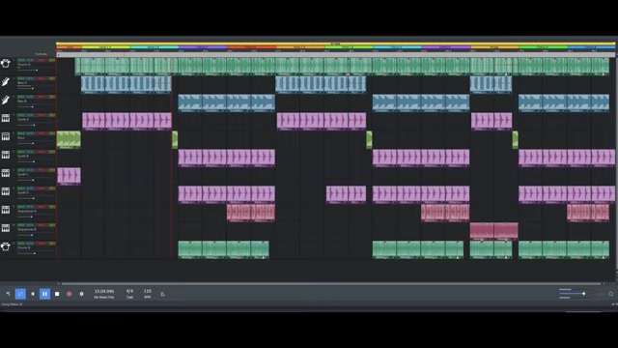Open FX for the Sequences B track
The image size is (618, 348).
(51, 225)
